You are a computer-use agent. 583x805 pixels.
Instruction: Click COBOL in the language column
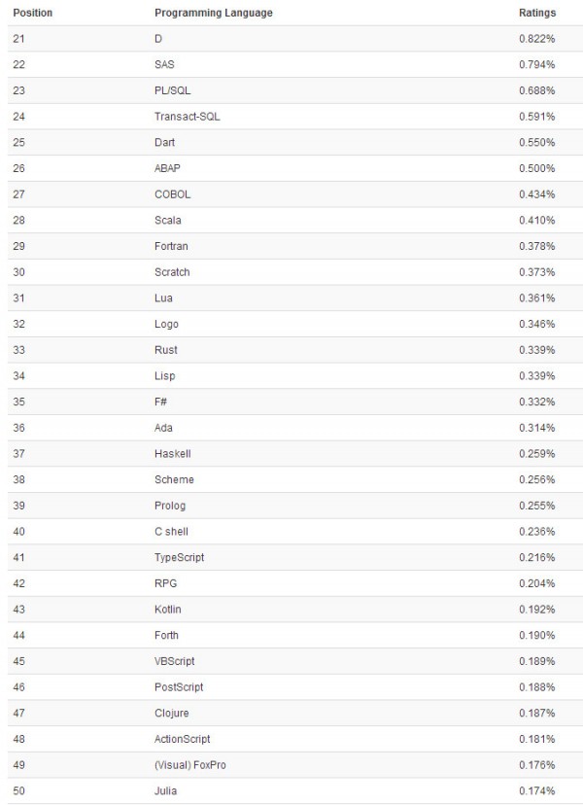point(172,194)
